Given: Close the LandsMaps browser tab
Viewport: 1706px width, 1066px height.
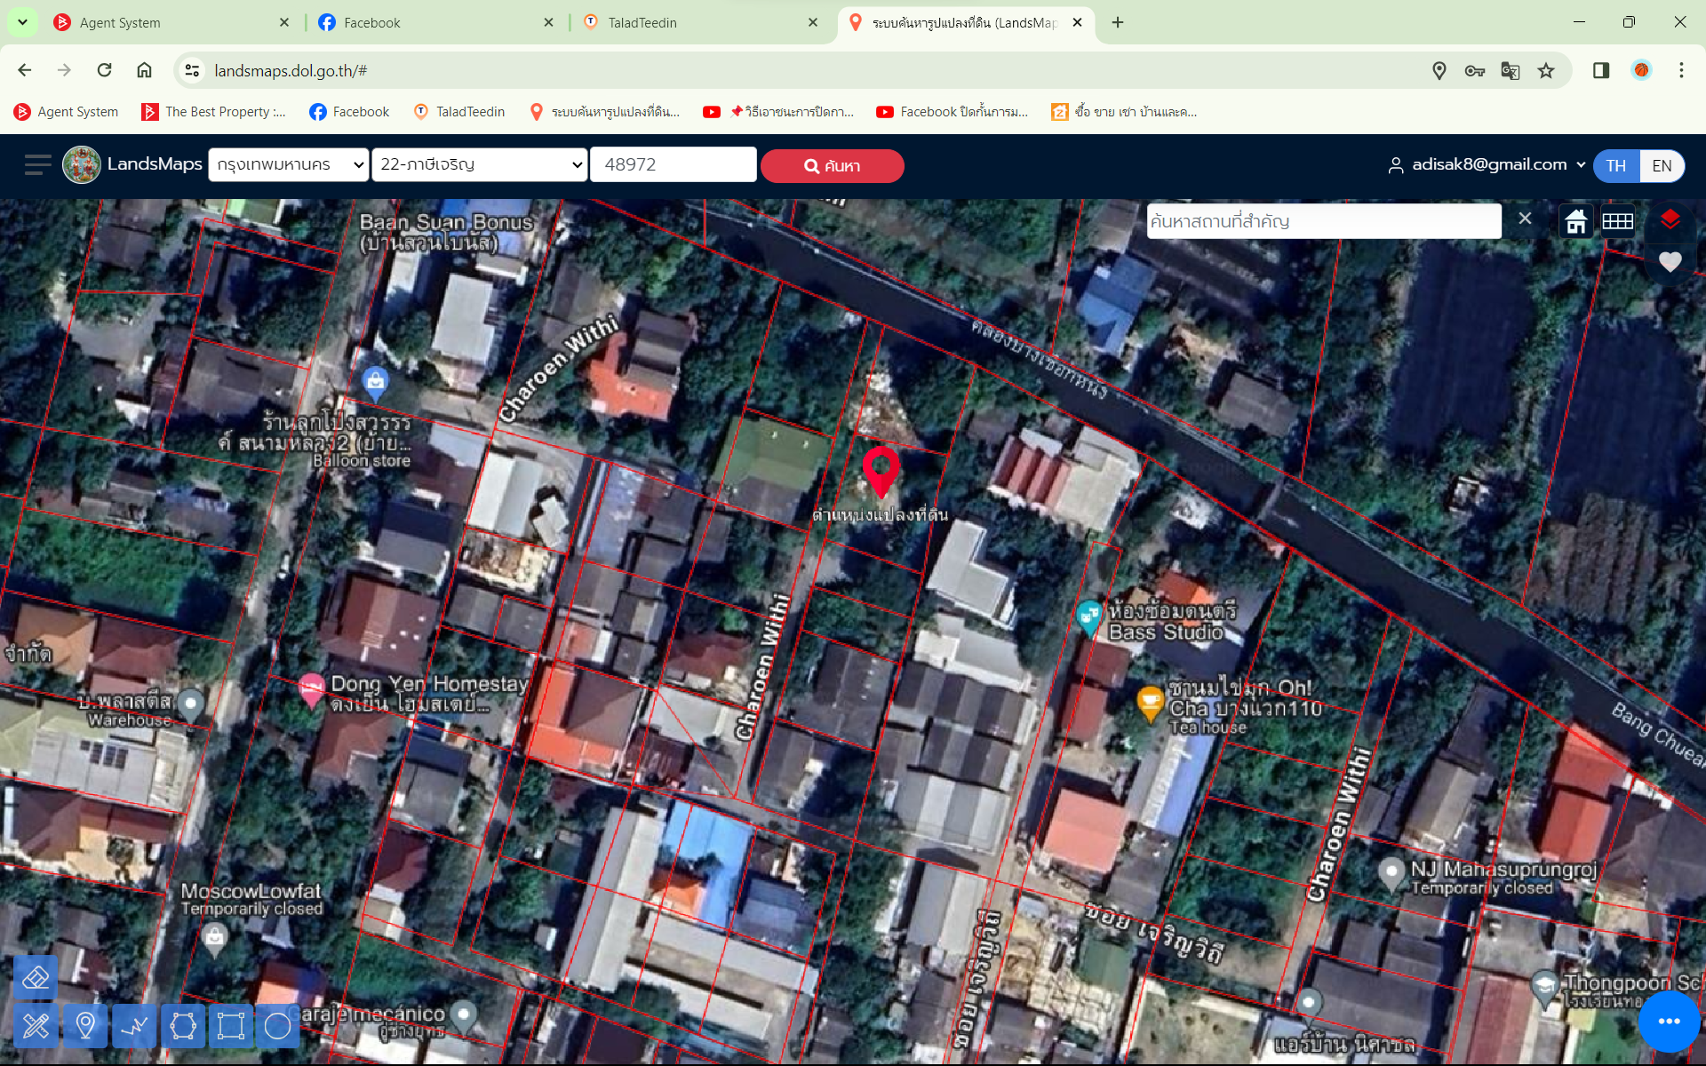Looking at the screenshot, I should (x=1077, y=22).
